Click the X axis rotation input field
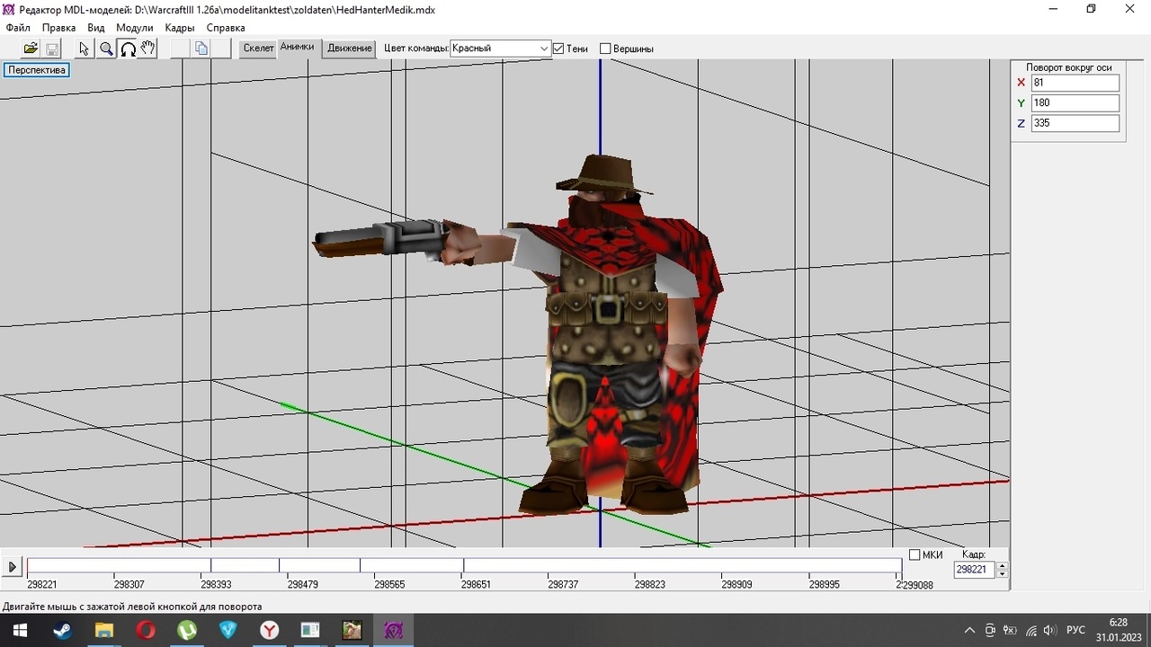The image size is (1151, 647). (1075, 83)
